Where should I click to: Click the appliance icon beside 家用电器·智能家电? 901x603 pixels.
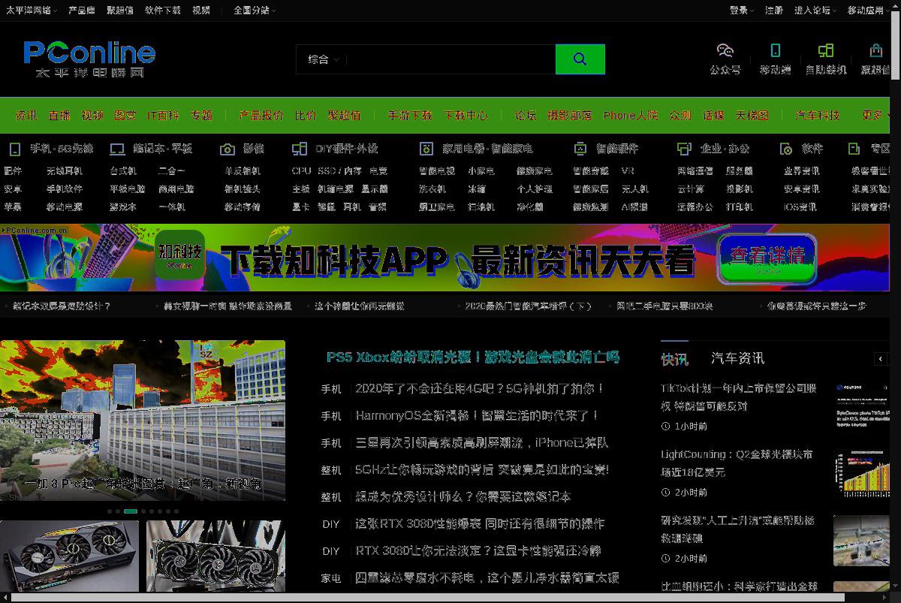tap(426, 149)
